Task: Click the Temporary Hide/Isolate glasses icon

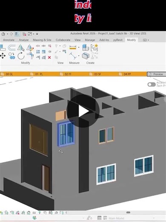Action: click(x=34, y=213)
